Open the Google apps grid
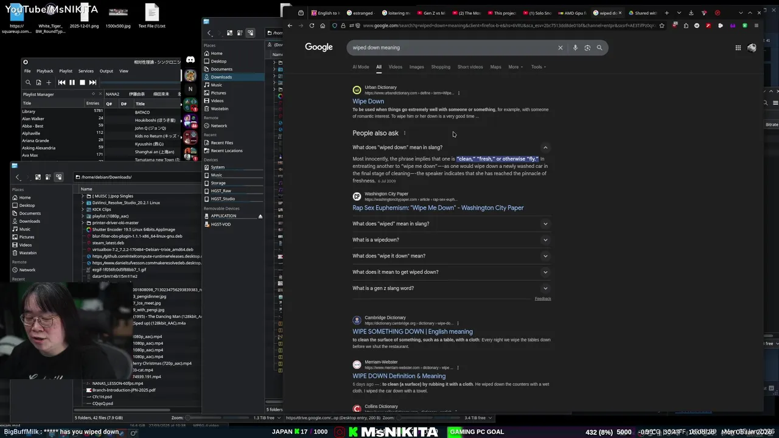The width and height of the screenshot is (779, 438). click(x=738, y=48)
